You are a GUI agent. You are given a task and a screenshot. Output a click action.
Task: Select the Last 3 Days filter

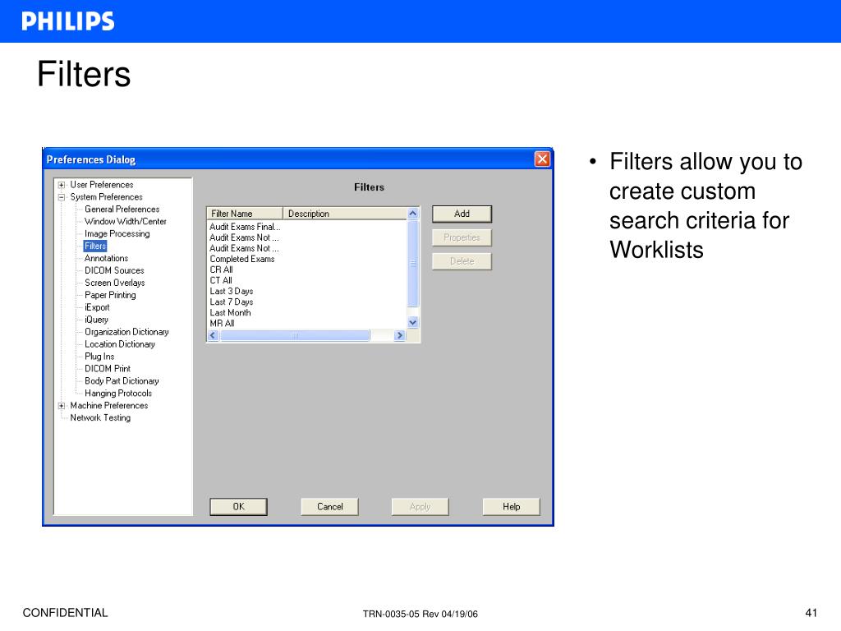[231, 292]
